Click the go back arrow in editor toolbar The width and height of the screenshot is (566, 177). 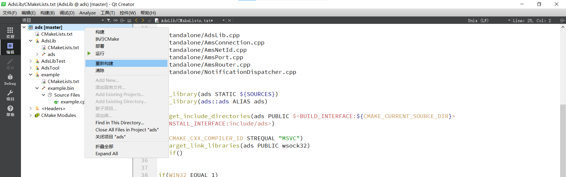coord(136,20)
